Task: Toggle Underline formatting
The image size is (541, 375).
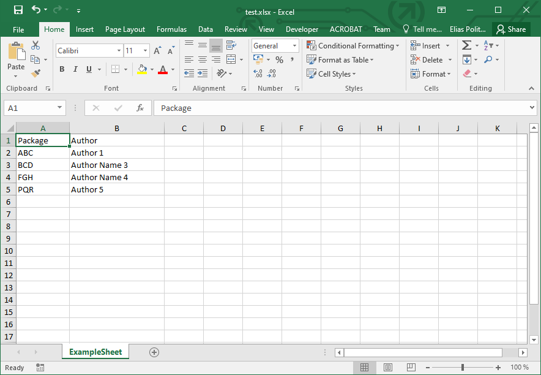Action: pyautogui.click(x=89, y=69)
